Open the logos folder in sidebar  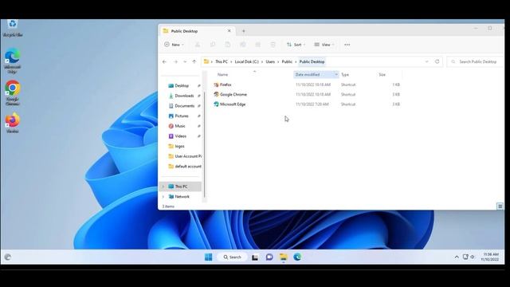(179, 146)
